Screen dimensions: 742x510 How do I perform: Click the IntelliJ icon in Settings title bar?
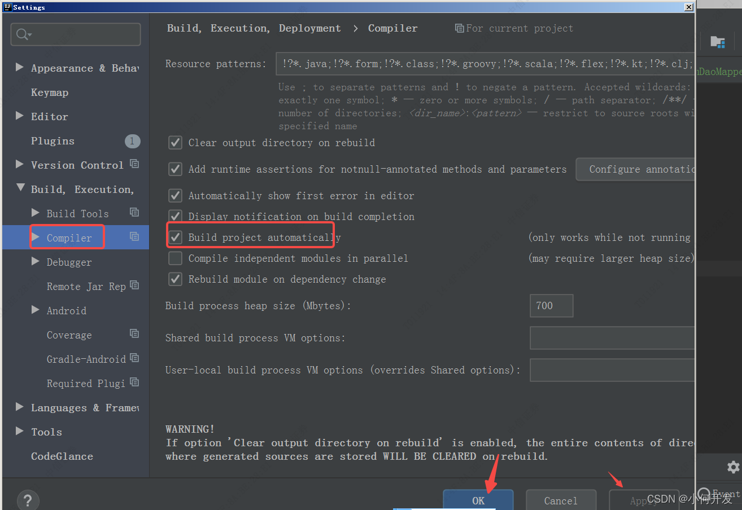point(7,7)
